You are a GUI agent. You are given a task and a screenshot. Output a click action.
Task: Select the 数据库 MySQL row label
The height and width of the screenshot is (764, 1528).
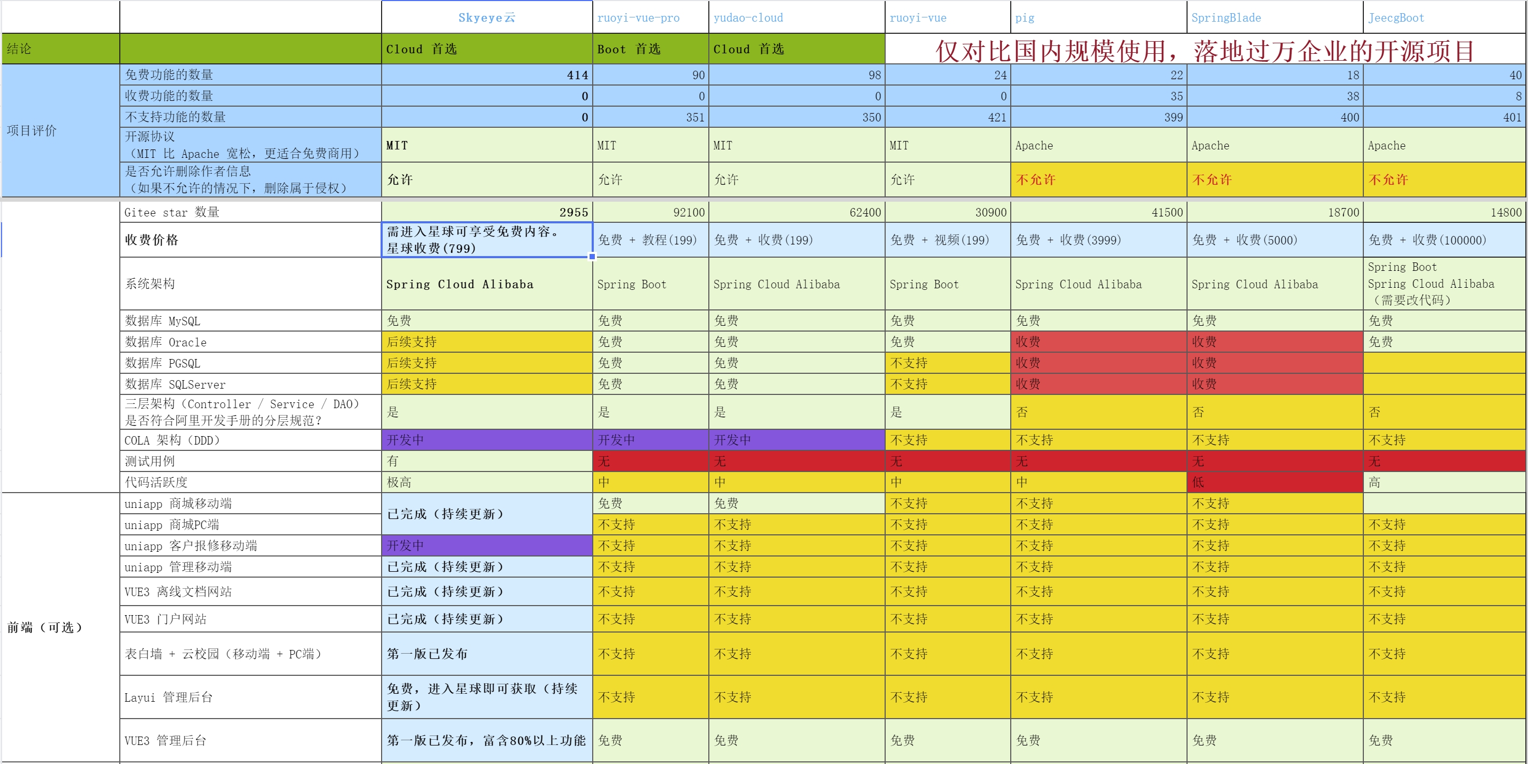[250, 321]
